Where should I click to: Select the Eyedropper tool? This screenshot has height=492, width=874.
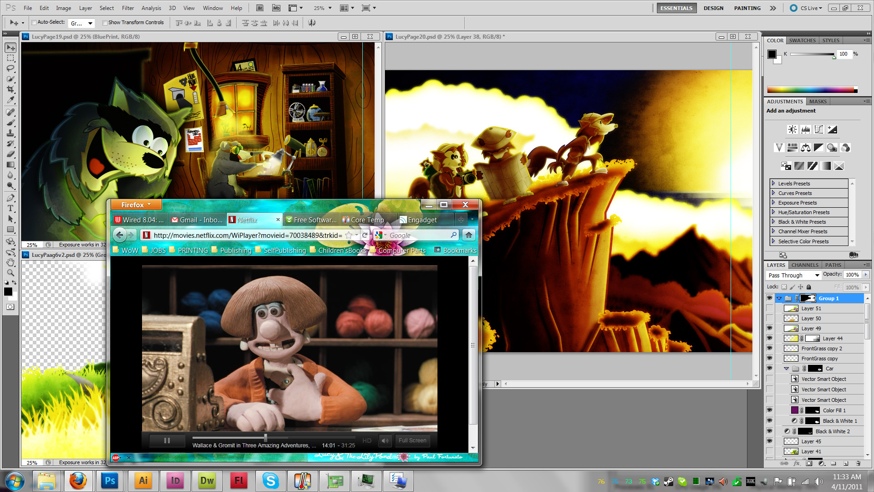[10, 100]
